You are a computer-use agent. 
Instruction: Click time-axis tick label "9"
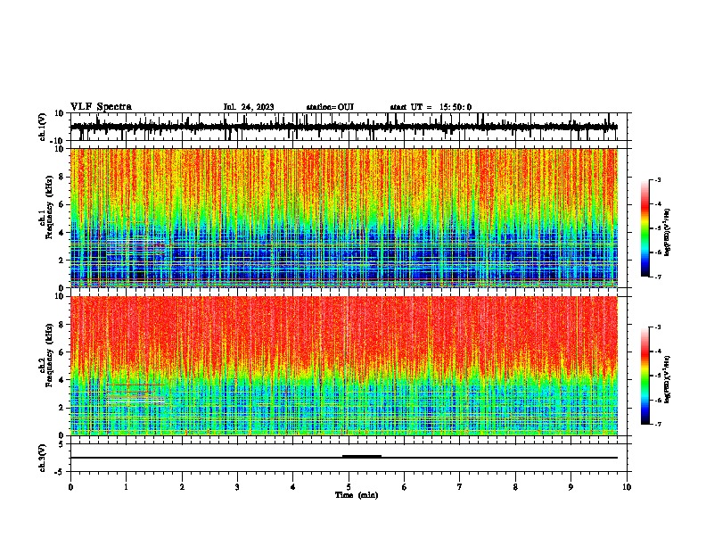(571, 487)
